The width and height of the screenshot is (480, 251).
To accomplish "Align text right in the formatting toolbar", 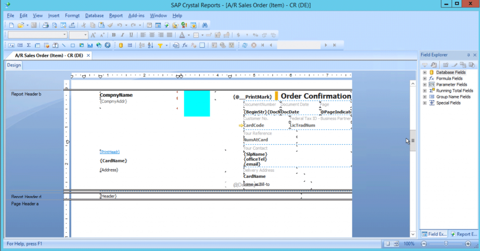I will coord(161,35).
